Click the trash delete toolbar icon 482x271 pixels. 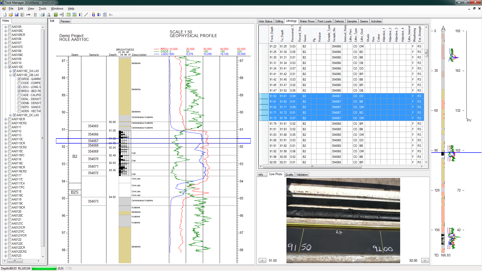tap(35, 15)
